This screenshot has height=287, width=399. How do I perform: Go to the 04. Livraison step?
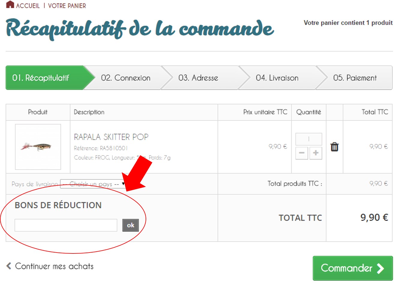[x=277, y=78]
